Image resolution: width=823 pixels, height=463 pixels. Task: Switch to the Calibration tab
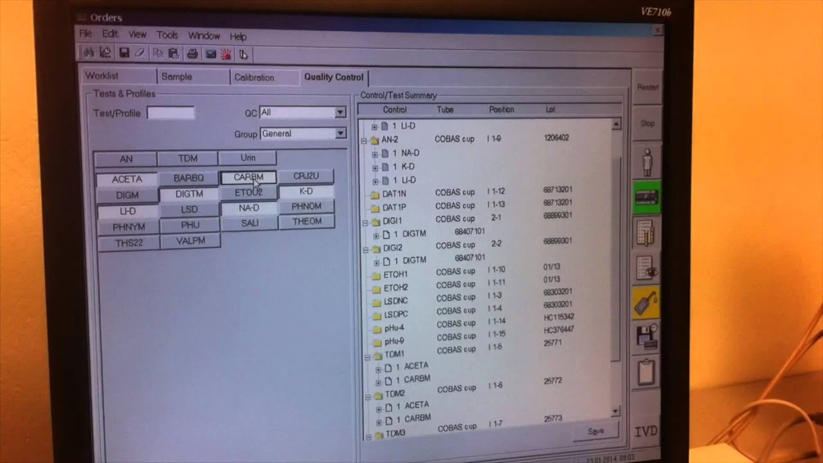tap(264, 77)
